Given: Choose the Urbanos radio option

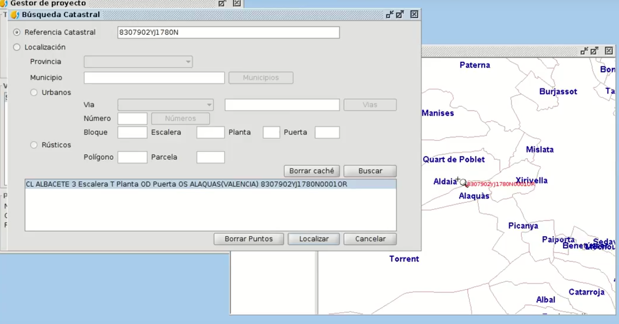Looking at the screenshot, I should click(34, 93).
